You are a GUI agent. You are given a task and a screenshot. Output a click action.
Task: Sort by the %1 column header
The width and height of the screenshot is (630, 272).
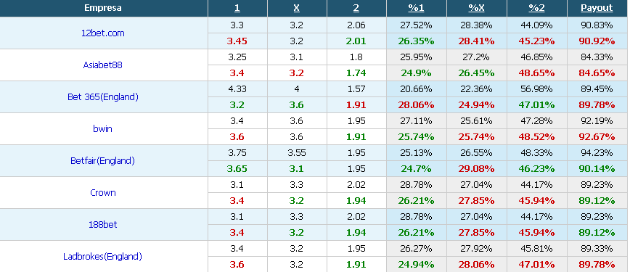tap(417, 8)
